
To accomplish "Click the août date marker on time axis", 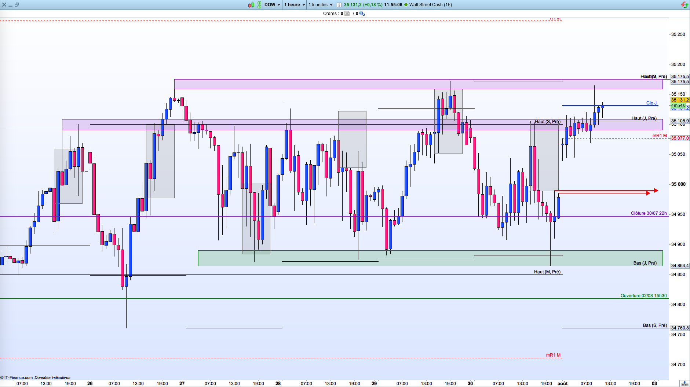I will pyautogui.click(x=562, y=384).
